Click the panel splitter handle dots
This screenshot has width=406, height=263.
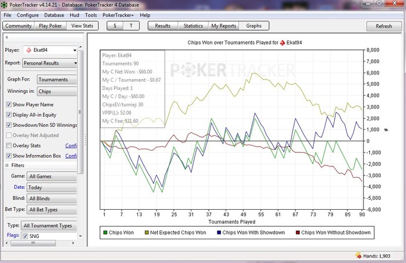85,140
